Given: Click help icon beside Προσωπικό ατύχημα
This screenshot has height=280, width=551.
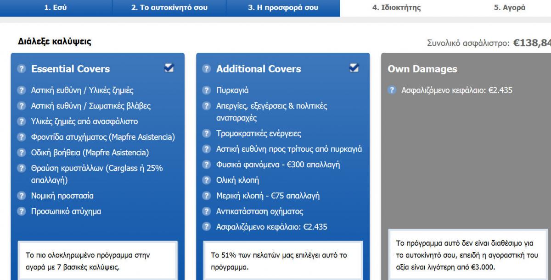Looking at the screenshot, I should click(22, 211).
